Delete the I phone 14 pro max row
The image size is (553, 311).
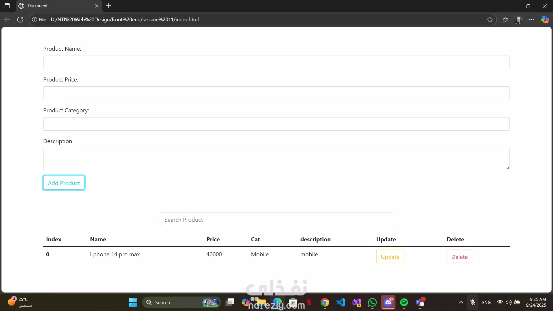click(459, 257)
